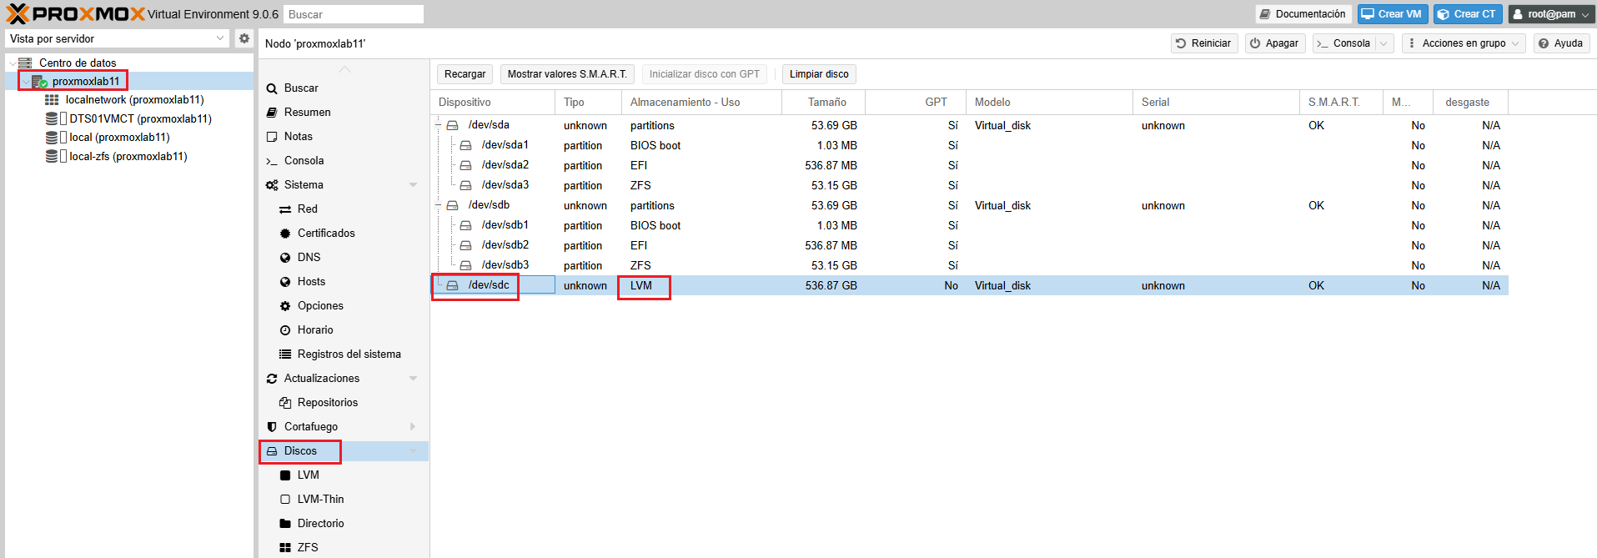The image size is (1597, 558).
Task: Collapse the /dev/sdb partitions tree
Action: coord(438,205)
